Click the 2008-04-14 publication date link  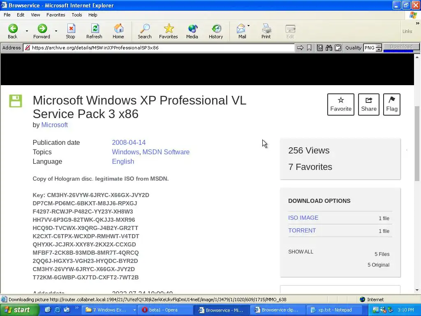point(129,142)
